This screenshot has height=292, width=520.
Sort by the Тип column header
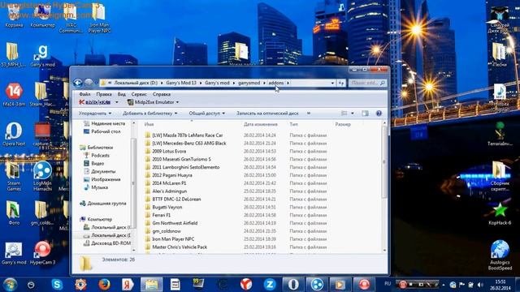(x=293, y=124)
